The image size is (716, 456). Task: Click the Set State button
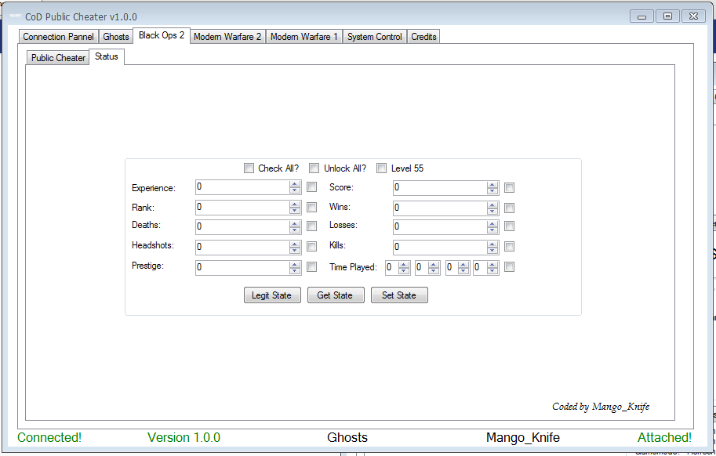pos(399,295)
